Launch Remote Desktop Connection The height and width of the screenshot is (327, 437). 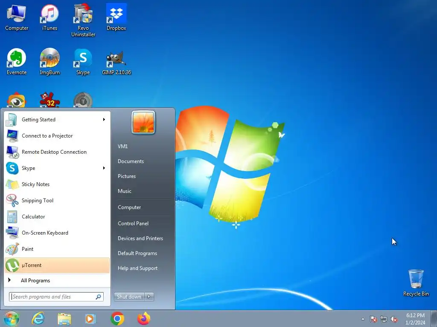(x=57, y=152)
